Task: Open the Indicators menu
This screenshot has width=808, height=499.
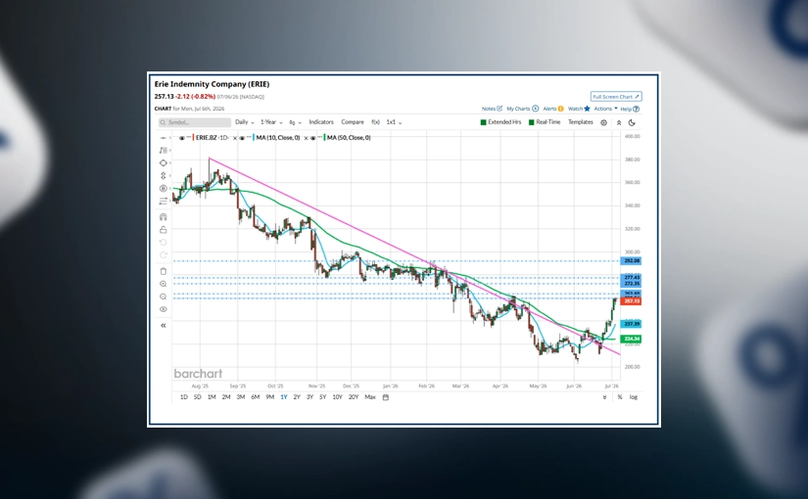Action: (x=321, y=122)
